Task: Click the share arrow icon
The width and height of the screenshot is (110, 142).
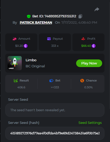Action: pyautogui.click(x=97, y=9)
